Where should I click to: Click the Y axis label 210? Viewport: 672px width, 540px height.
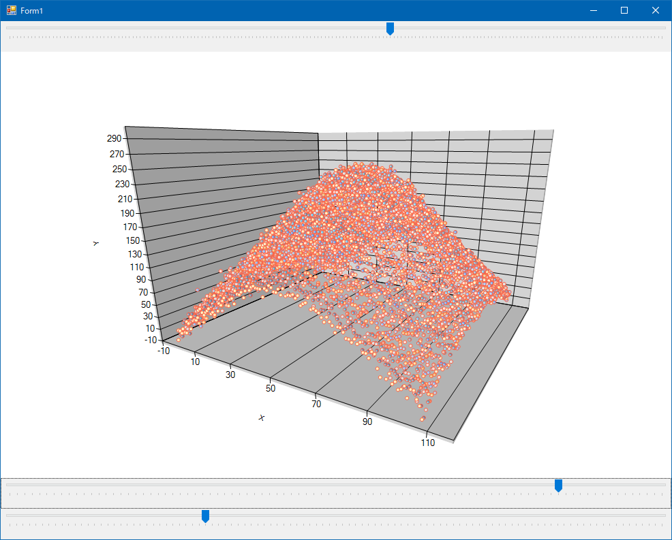coord(125,199)
